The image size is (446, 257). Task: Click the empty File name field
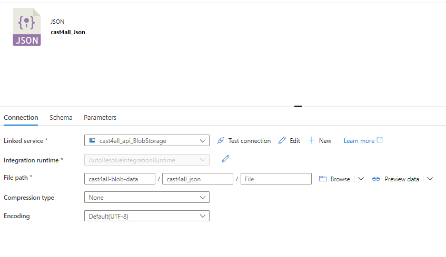click(276, 179)
